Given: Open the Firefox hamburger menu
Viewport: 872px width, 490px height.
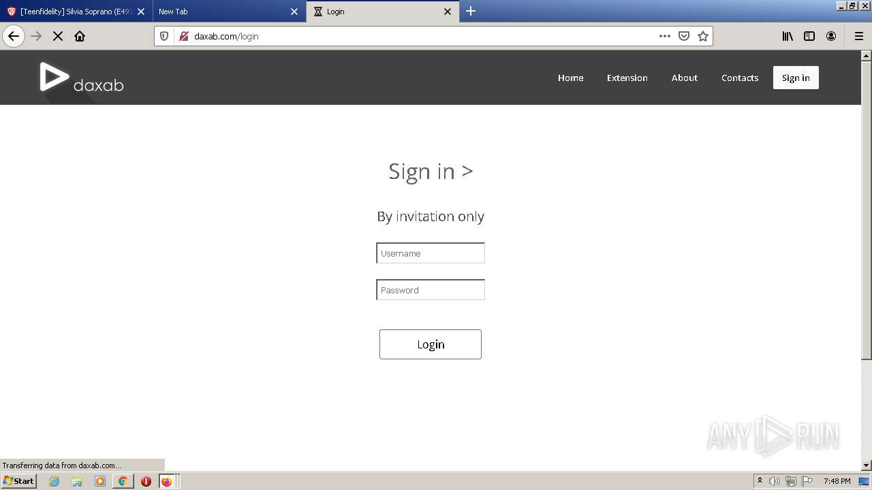Looking at the screenshot, I should tap(859, 36).
